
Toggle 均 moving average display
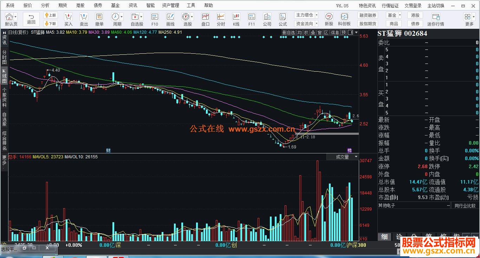[x=299, y=32]
